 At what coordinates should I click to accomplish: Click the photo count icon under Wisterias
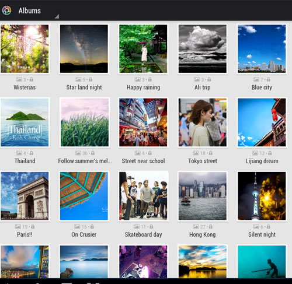tap(19, 79)
